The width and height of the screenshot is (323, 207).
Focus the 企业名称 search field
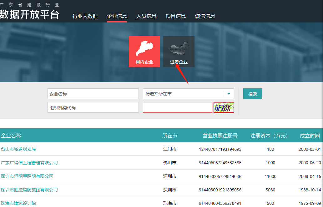coord(93,94)
